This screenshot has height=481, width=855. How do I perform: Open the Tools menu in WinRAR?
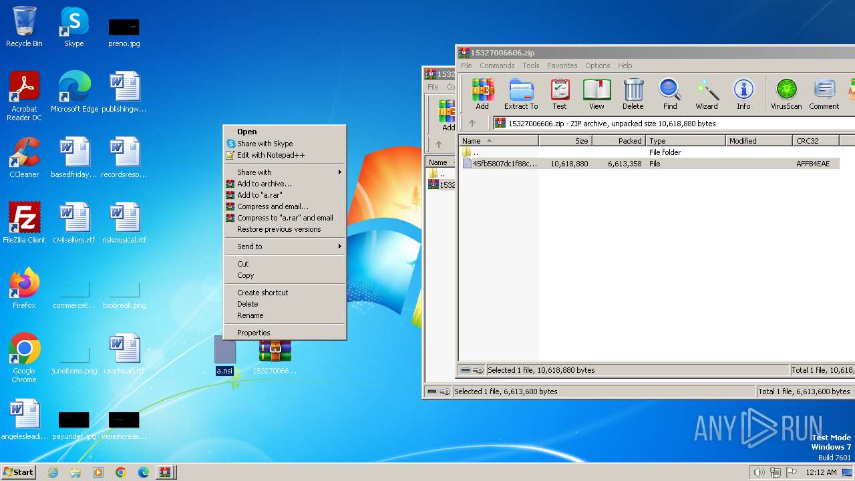(x=531, y=65)
